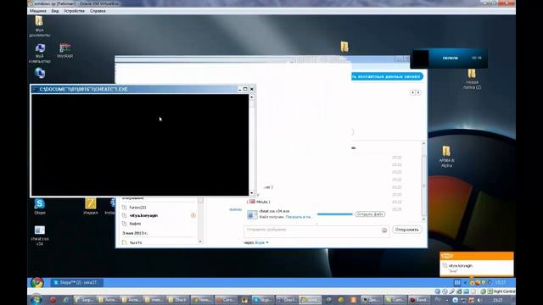Click the Открыть файл button
Screen dimensions: 543x305
pos(370,214)
